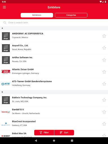Viewport: 108px width, 144px height.
Task: Open recent apps square button
Action: pos(72,141)
